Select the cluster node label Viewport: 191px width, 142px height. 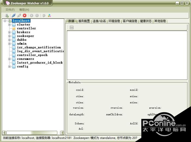(23, 24)
